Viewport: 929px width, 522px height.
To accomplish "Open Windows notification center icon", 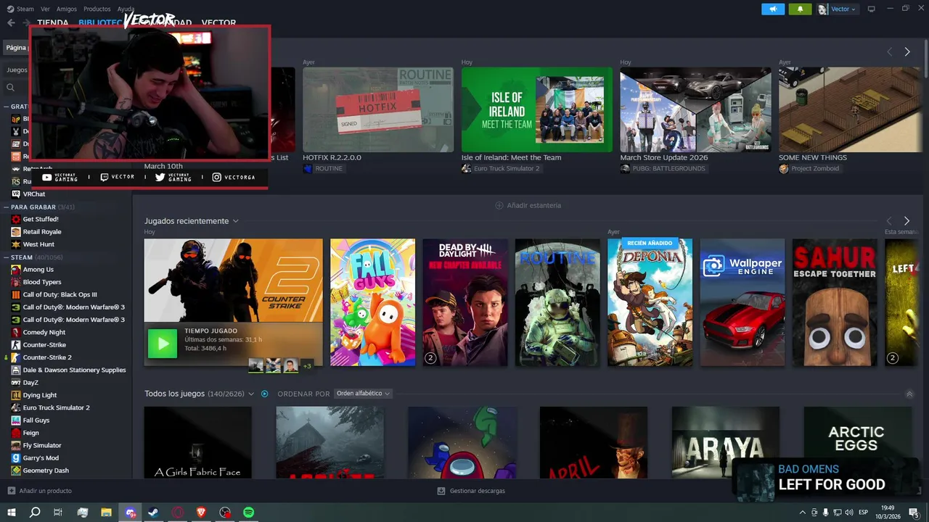I will click(914, 513).
